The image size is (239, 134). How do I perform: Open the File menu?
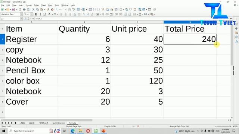click(3, 5)
